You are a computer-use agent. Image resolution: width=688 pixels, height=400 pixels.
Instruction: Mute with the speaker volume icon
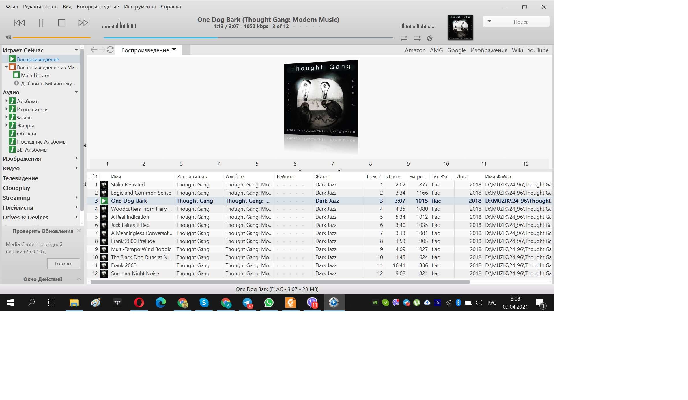click(x=8, y=37)
